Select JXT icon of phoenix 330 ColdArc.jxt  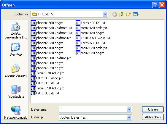(x=33, y=38)
